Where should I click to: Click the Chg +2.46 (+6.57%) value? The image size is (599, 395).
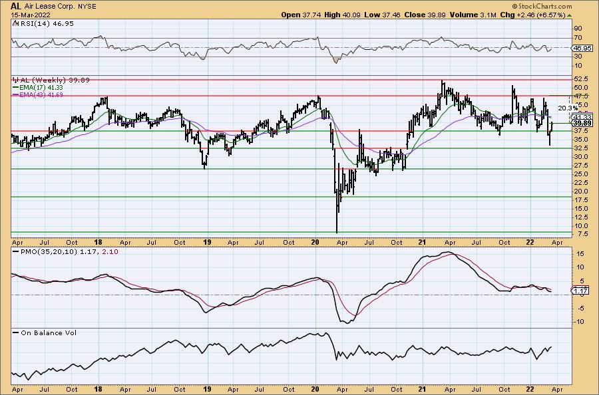point(532,15)
